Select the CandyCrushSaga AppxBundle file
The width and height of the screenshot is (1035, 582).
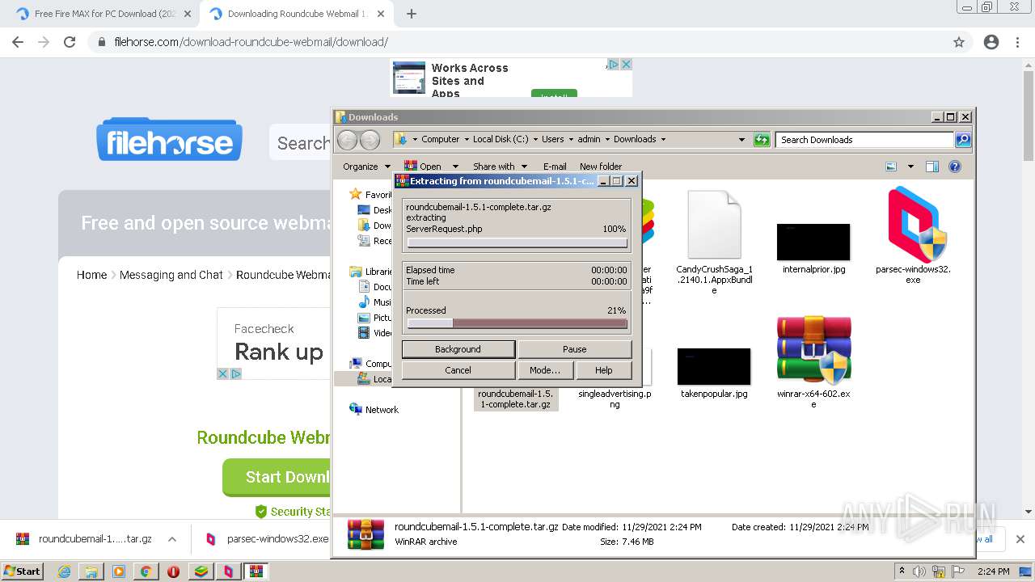714,242
